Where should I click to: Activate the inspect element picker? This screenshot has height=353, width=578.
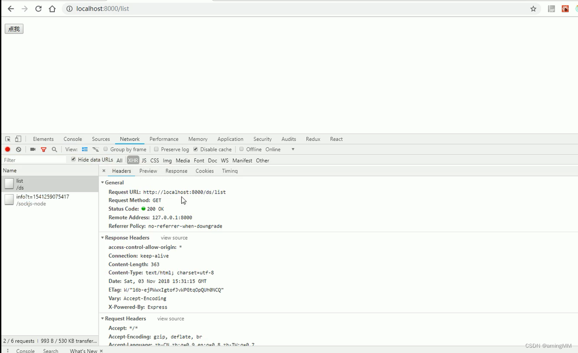[x=8, y=139]
